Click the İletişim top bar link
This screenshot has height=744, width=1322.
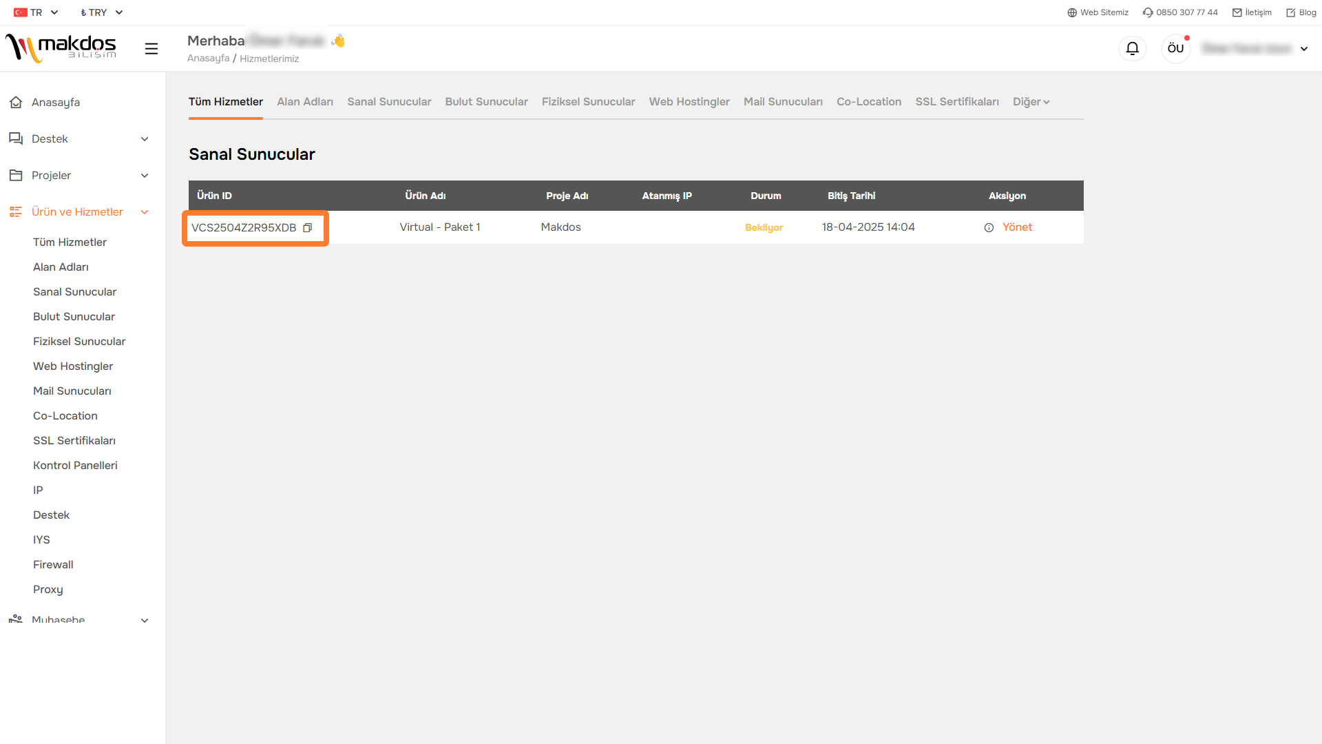(x=1258, y=12)
